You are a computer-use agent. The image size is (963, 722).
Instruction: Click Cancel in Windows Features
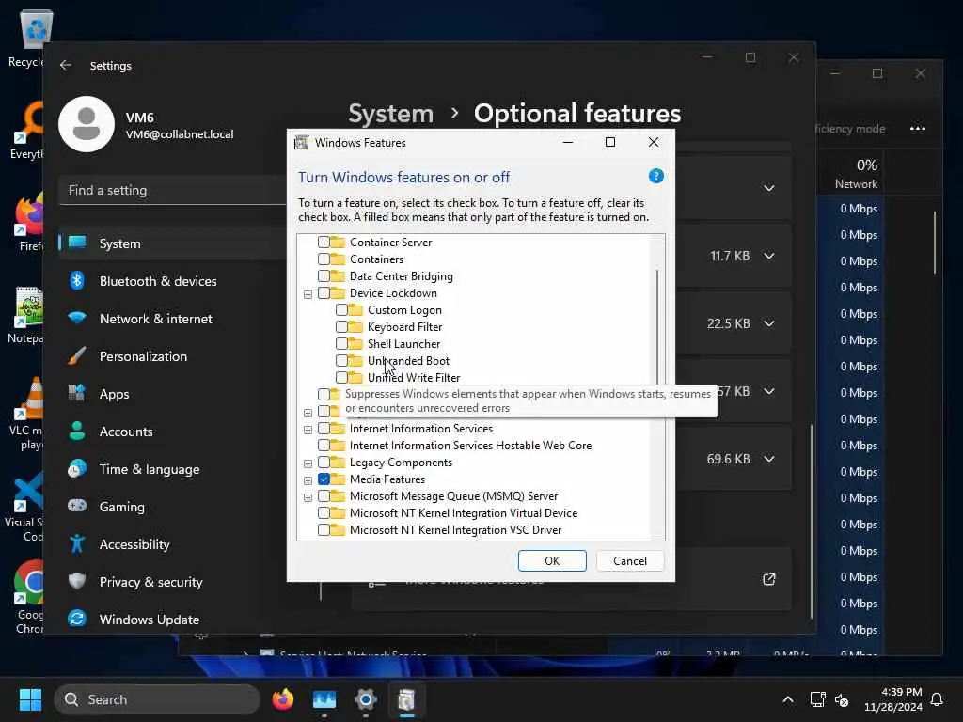coord(629,560)
